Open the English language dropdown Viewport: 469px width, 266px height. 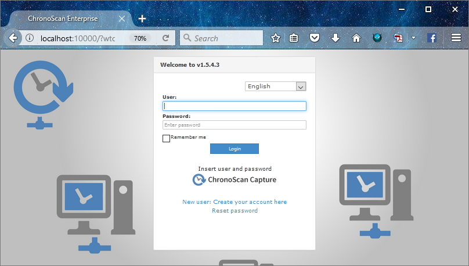pos(276,86)
